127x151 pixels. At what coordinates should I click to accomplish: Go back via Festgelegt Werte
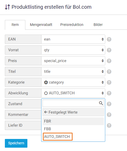73,112
